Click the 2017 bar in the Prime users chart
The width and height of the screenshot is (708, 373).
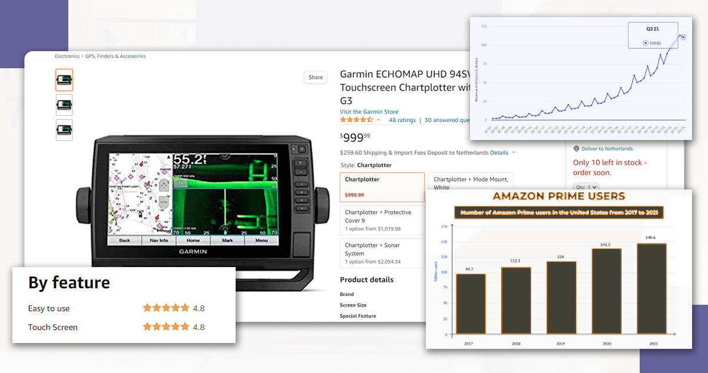point(471,304)
